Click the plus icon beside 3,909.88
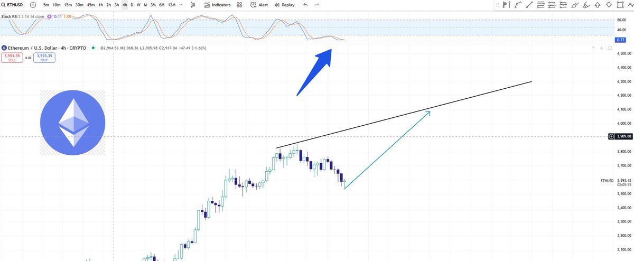The width and height of the screenshot is (634, 261). click(x=612, y=136)
